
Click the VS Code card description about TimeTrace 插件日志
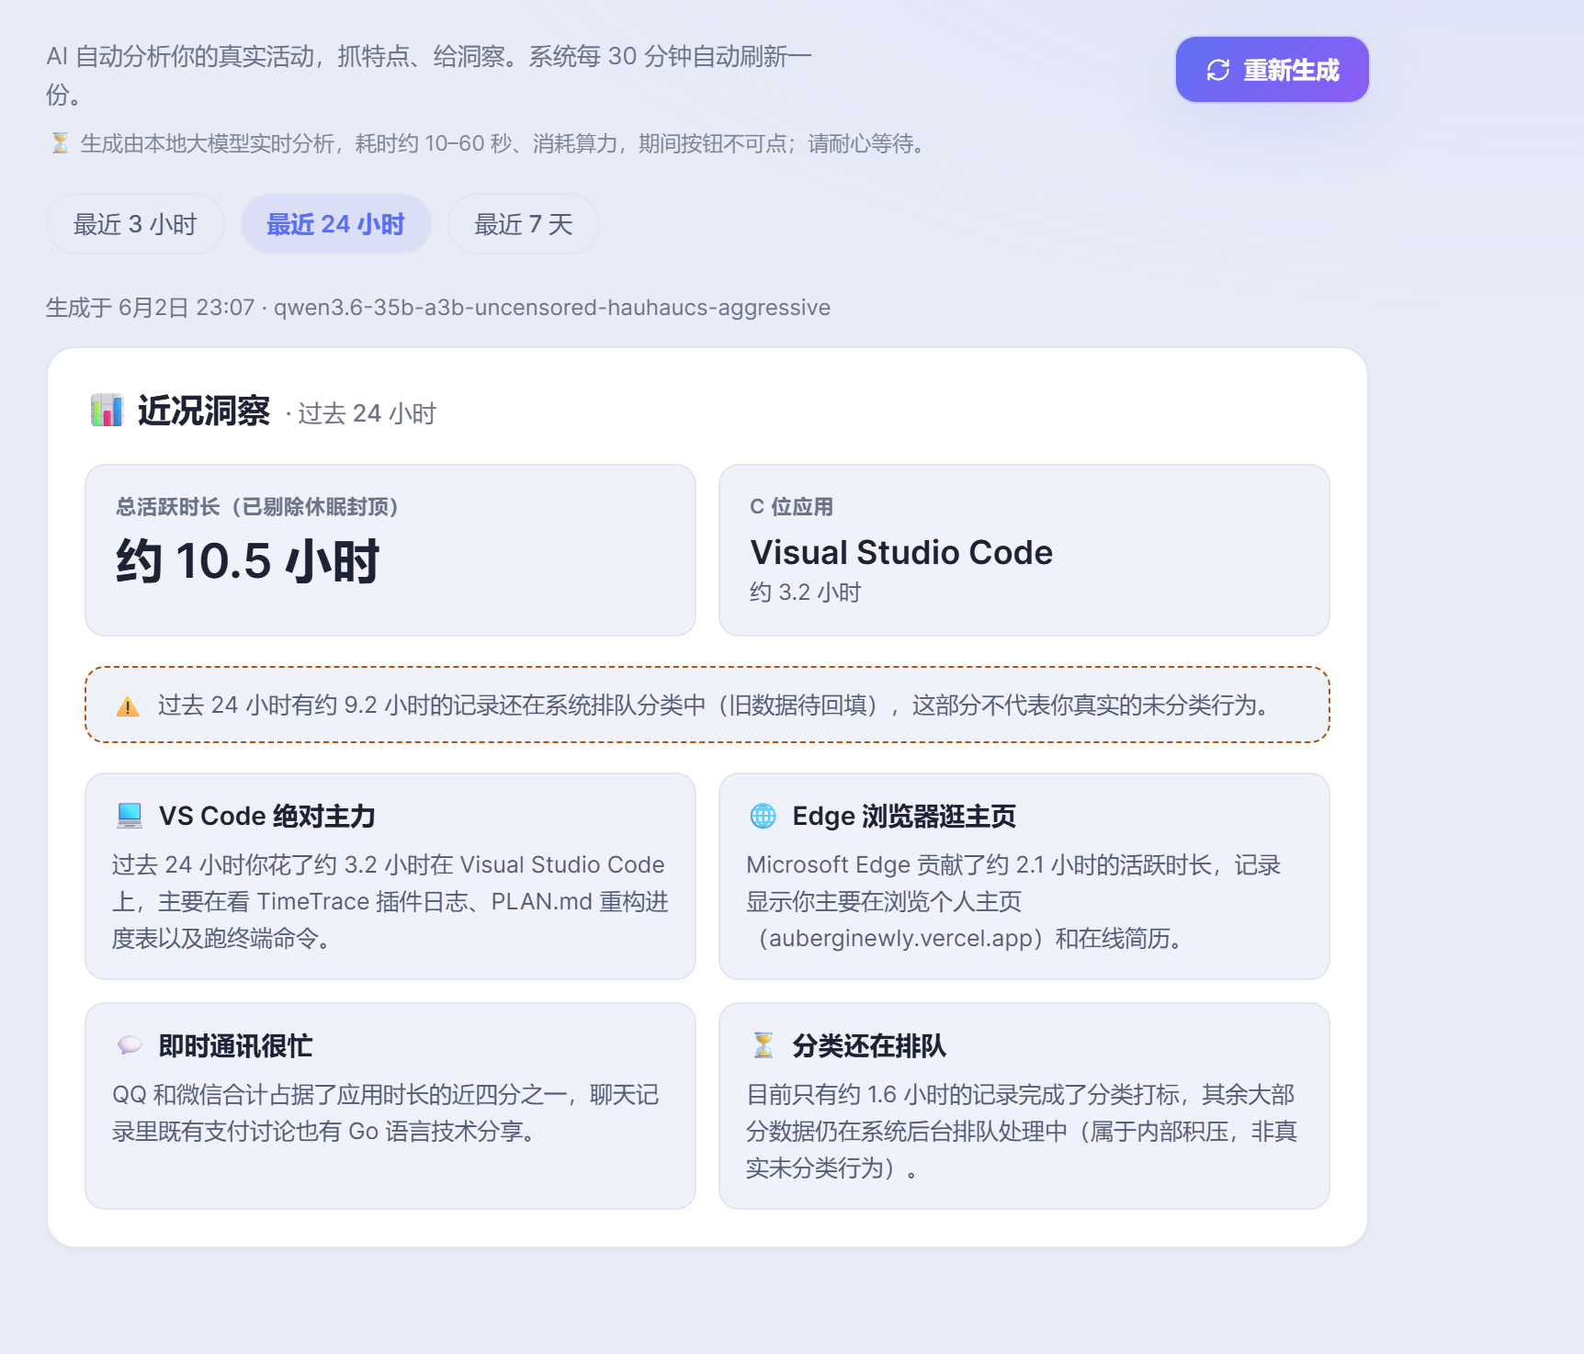(x=390, y=901)
